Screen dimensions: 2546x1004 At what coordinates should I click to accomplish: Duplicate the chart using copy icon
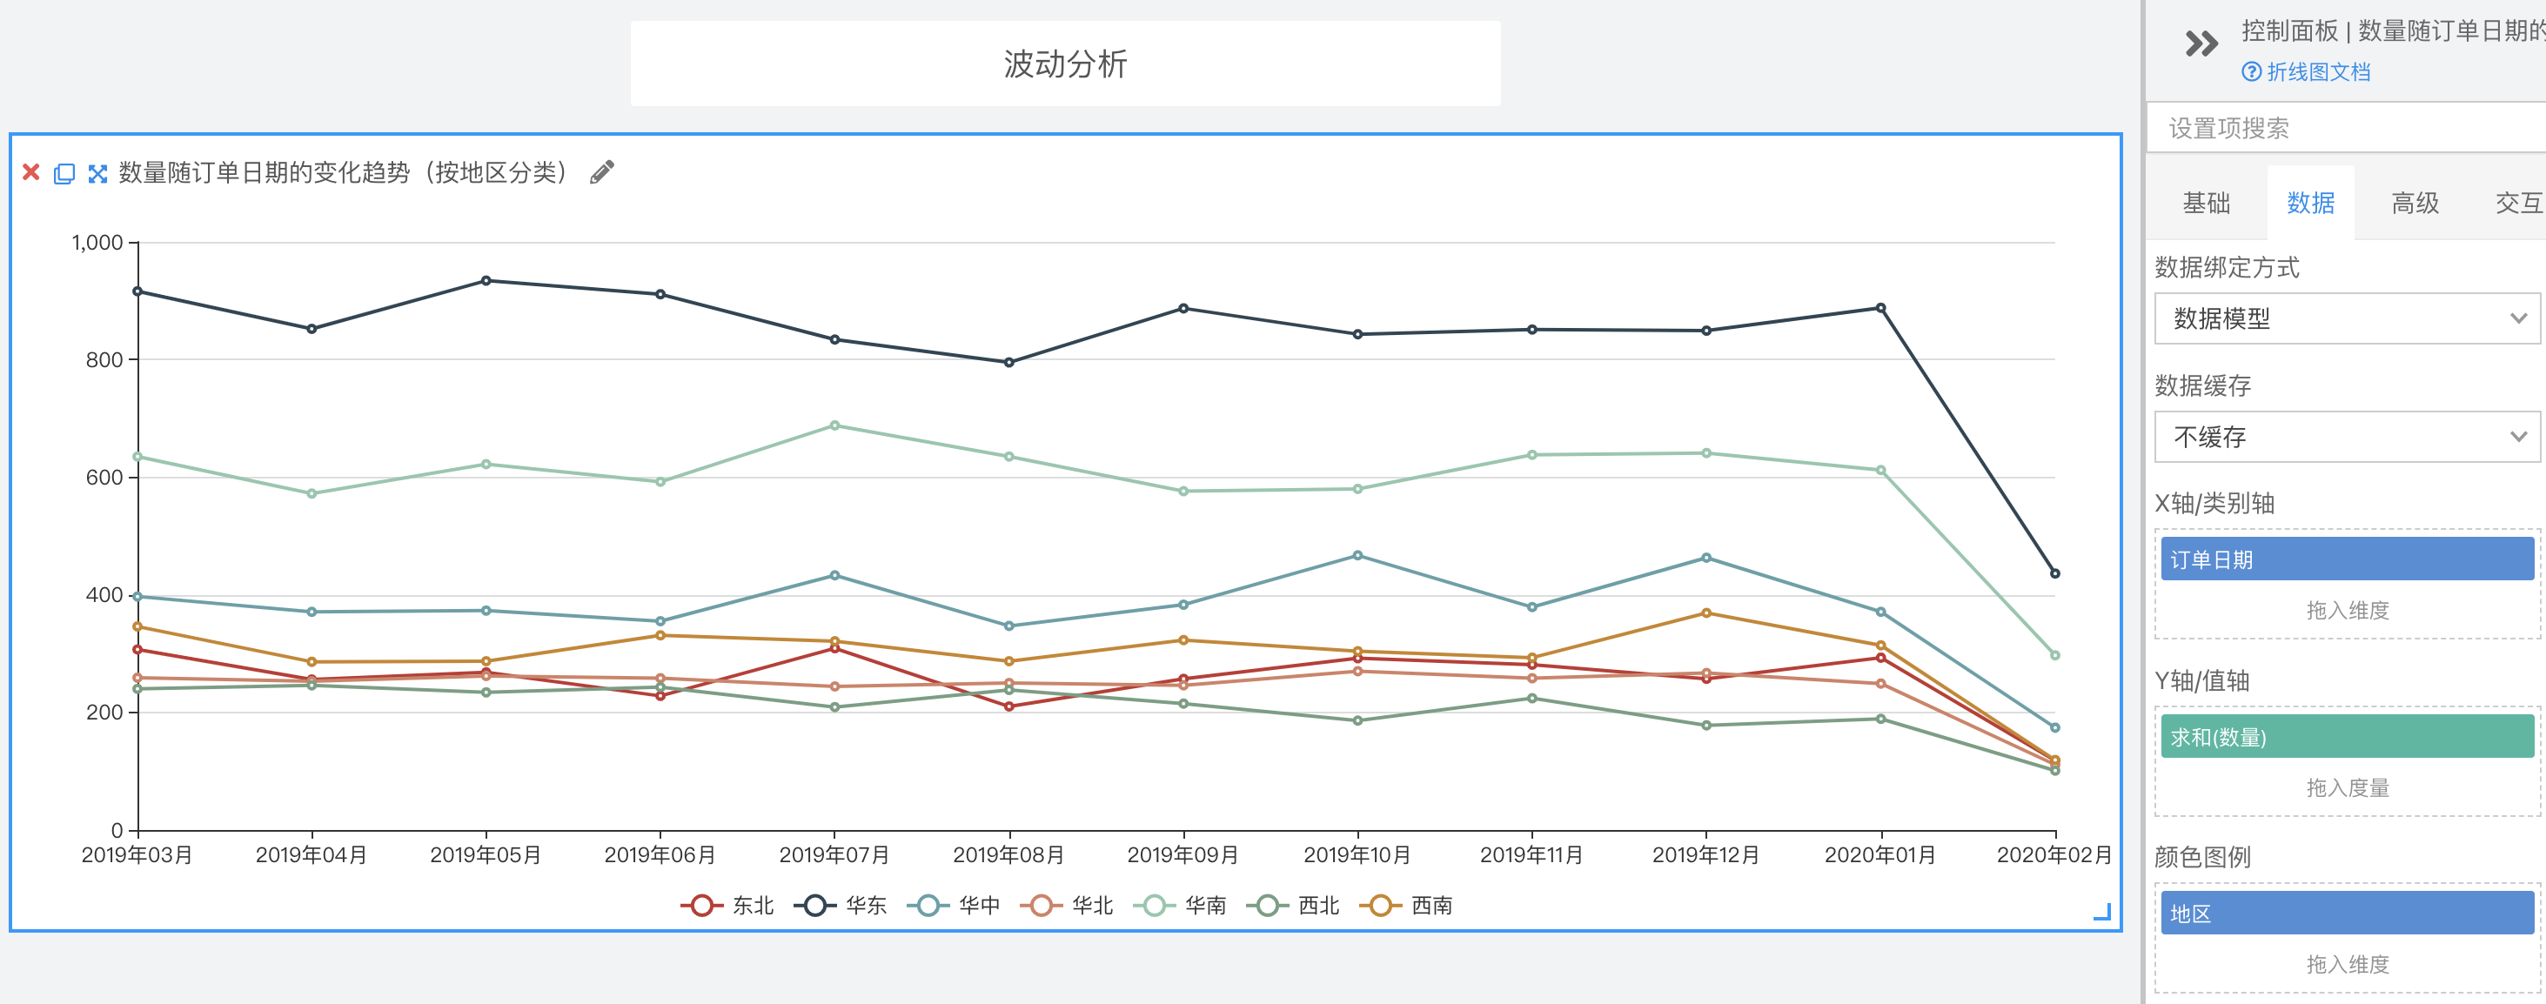point(64,174)
